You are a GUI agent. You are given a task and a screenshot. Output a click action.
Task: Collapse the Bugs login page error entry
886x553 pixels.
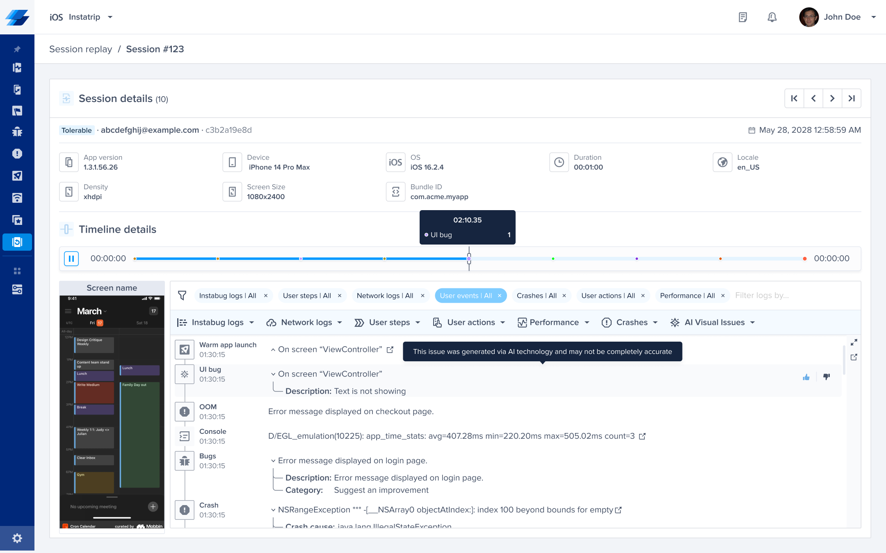pyautogui.click(x=273, y=461)
